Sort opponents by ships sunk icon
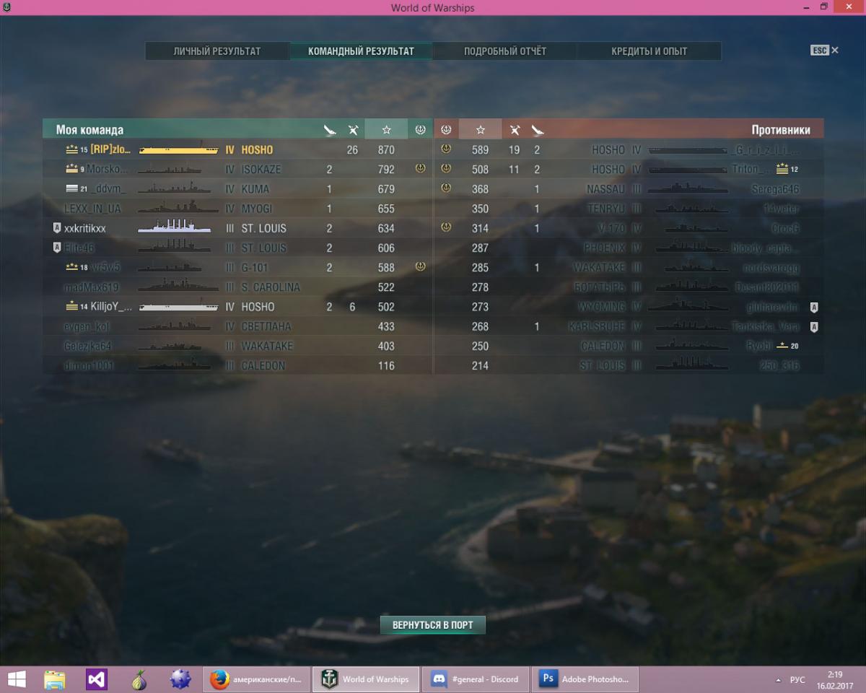Image resolution: width=866 pixels, height=693 pixels. (x=538, y=130)
